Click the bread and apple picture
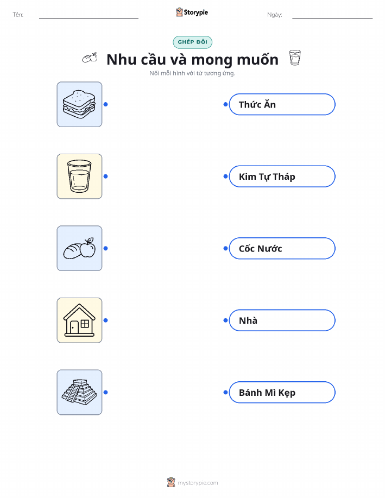The height and width of the screenshot is (498, 385). point(79,248)
